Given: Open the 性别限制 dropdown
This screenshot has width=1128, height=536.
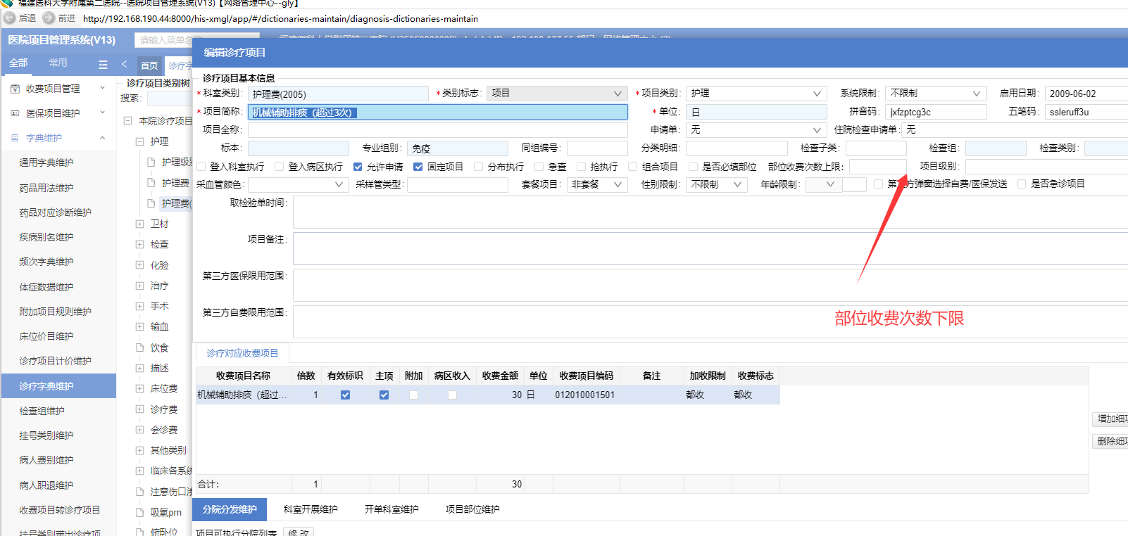Looking at the screenshot, I should click(717, 184).
